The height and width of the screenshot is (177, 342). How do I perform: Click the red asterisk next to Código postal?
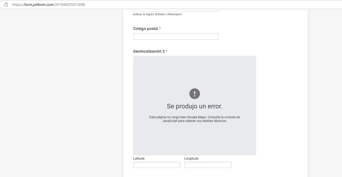160,28
